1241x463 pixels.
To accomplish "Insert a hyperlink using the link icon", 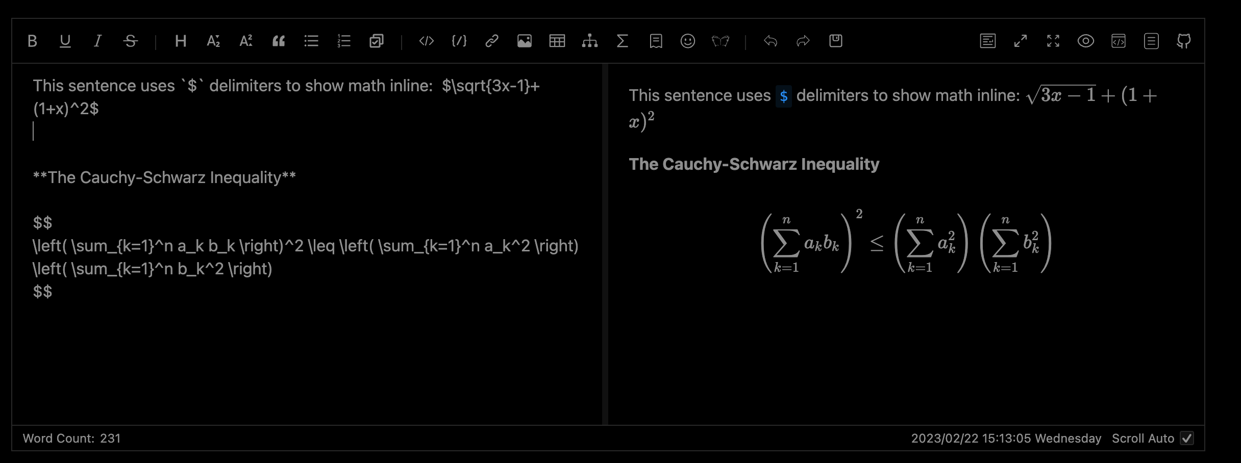I will (x=491, y=41).
